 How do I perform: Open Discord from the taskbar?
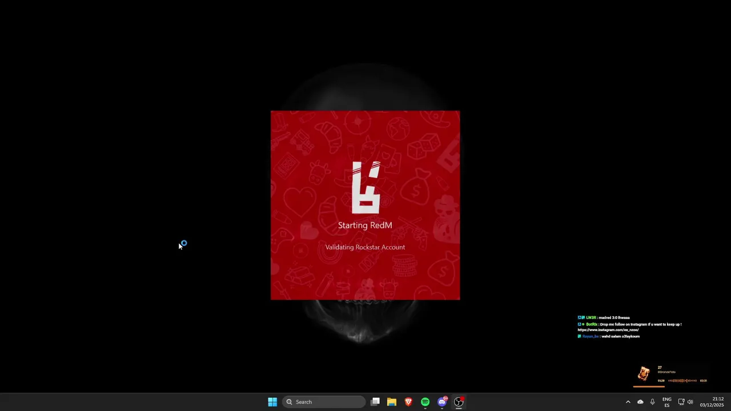[442, 402]
